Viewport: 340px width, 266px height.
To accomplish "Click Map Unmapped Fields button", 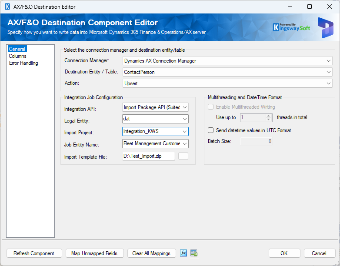I will pyautogui.click(x=94, y=253).
